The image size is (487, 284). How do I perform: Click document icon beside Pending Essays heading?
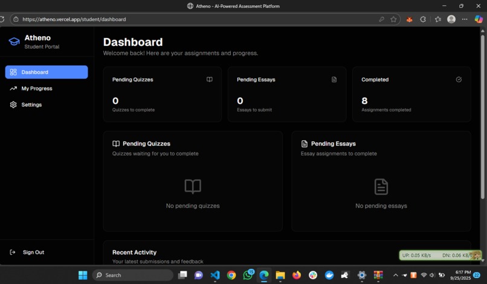[x=305, y=144]
